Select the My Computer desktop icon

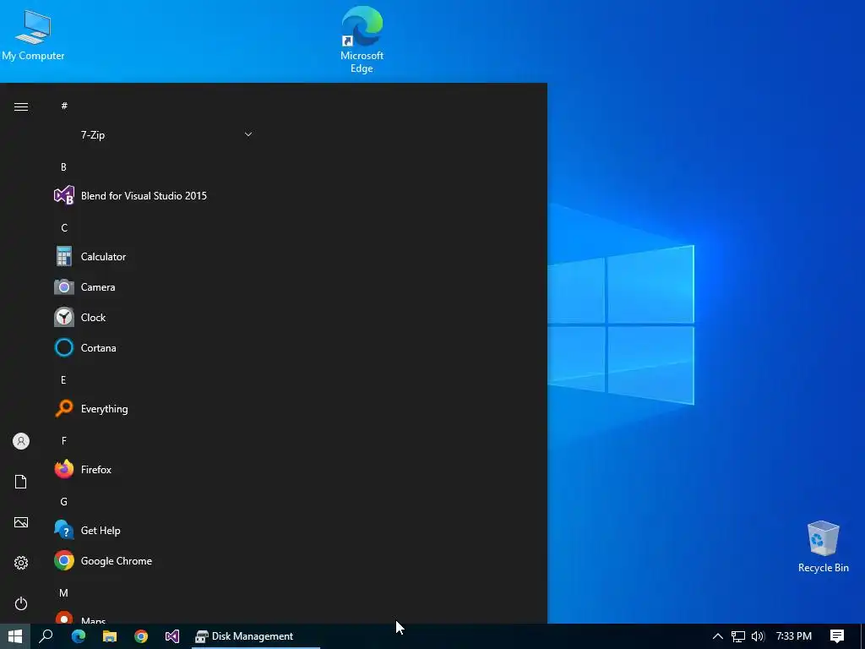click(33, 35)
